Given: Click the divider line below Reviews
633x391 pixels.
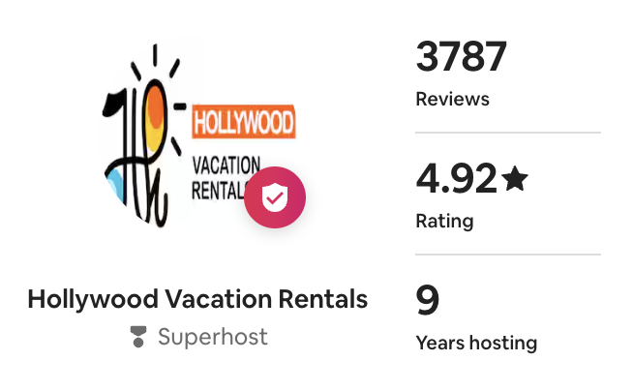Looking at the screenshot, I should coord(508,132).
